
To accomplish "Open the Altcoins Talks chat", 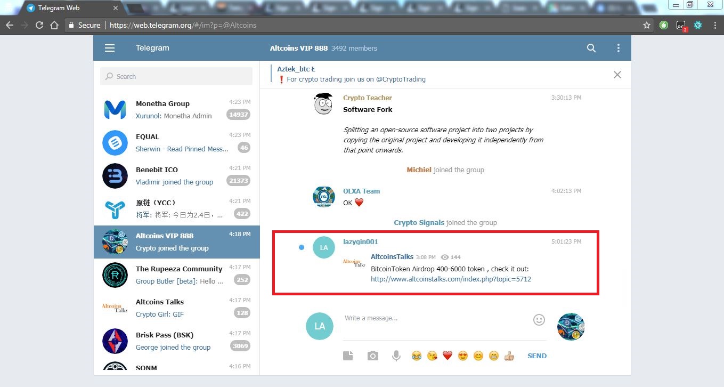I will (176, 308).
